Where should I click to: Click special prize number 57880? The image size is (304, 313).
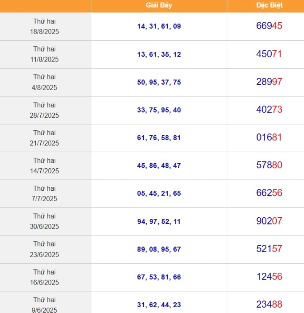269,165
